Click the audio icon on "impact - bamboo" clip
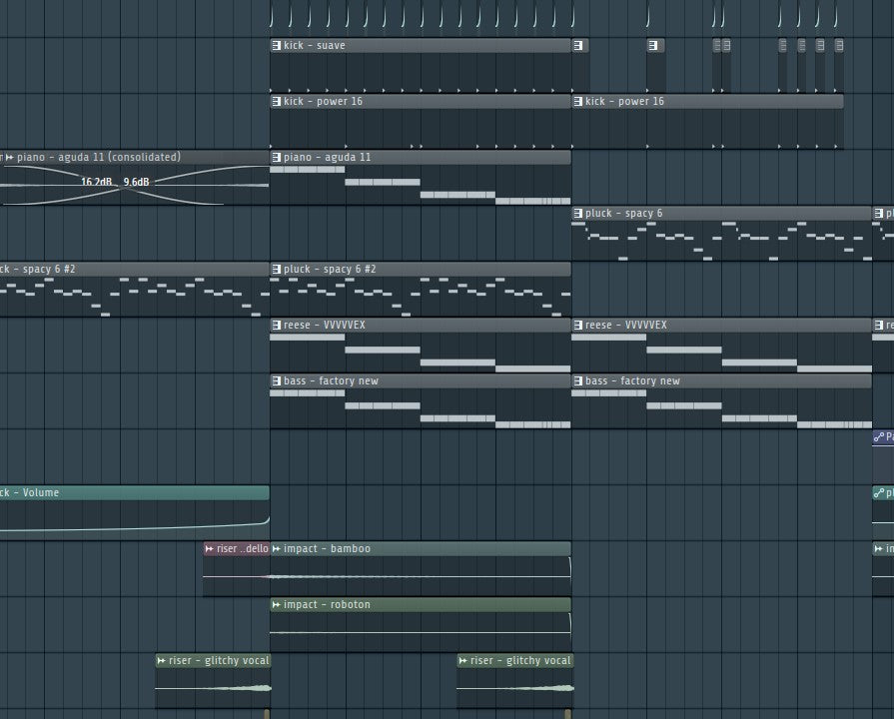 [x=277, y=549]
